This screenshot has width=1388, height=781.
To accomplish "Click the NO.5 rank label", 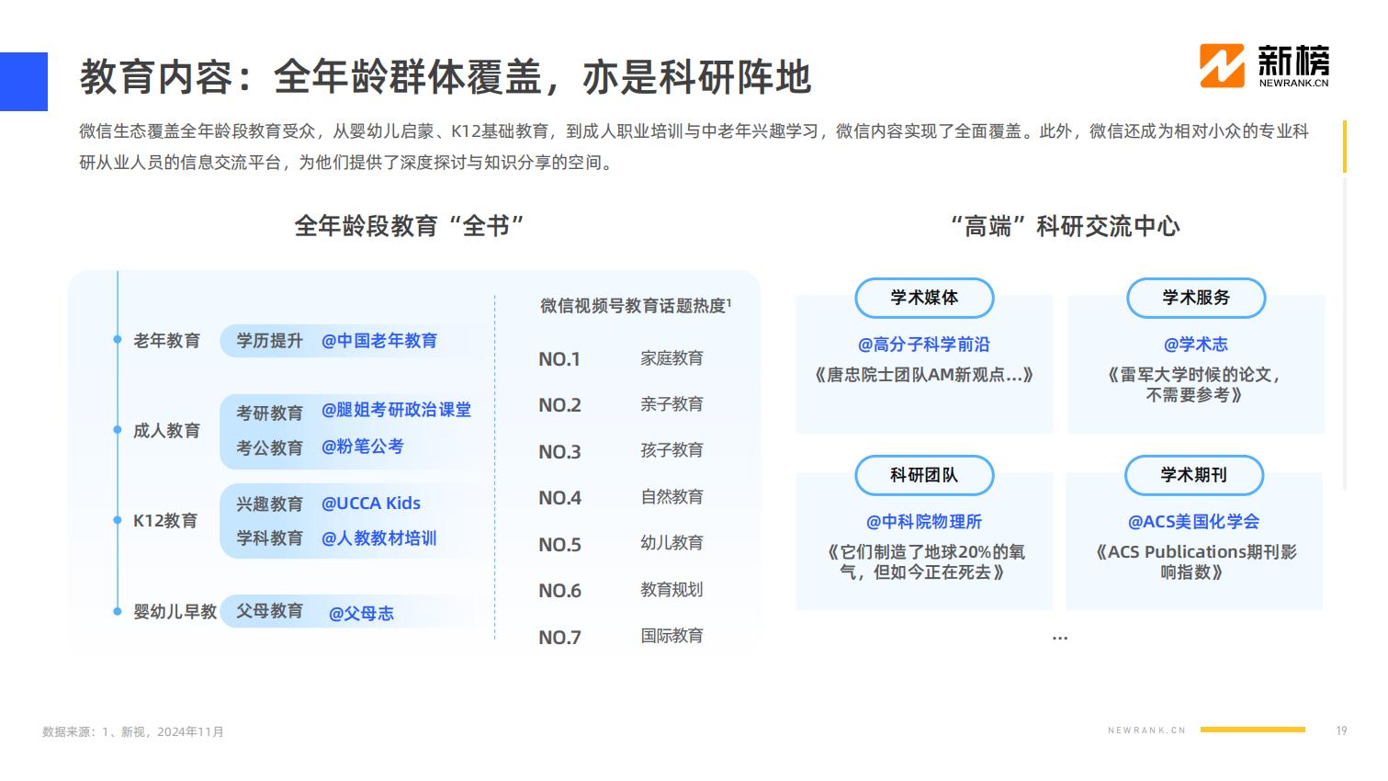I will (x=559, y=545).
